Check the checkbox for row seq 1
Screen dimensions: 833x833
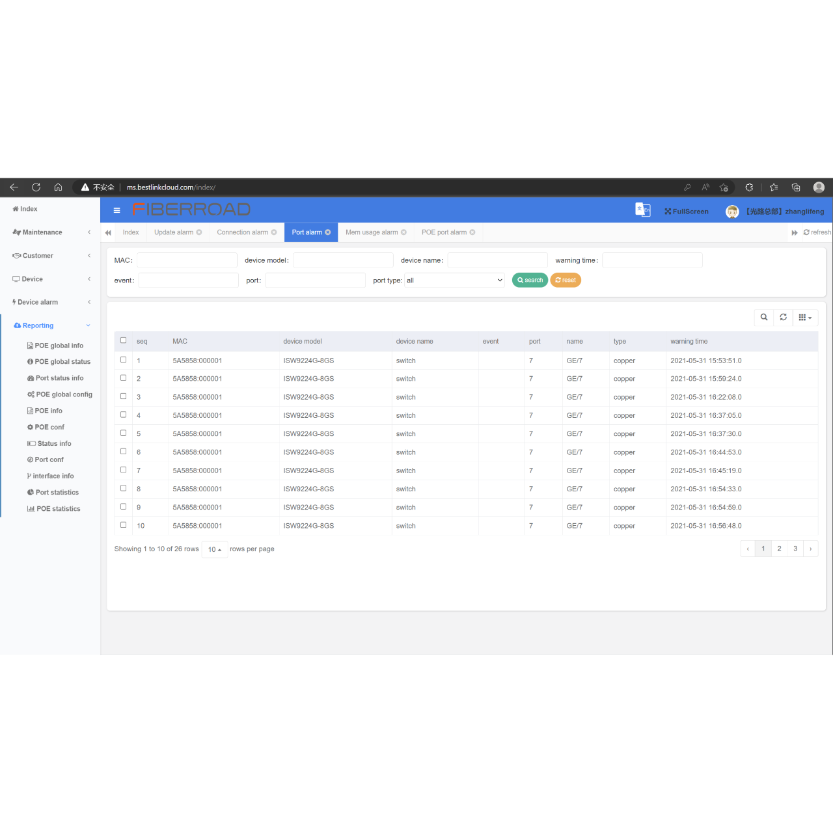123,359
